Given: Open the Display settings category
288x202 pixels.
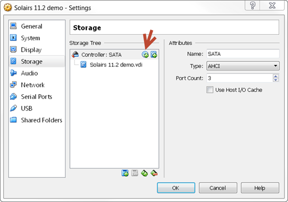Looking at the screenshot, I should tap(37, 50).
